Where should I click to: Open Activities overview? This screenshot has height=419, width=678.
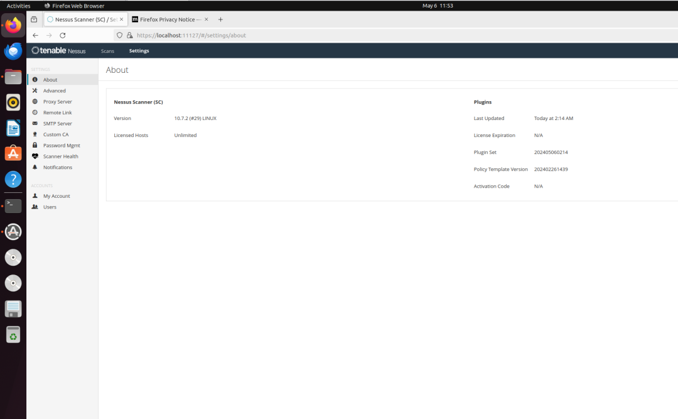[19, 6]
